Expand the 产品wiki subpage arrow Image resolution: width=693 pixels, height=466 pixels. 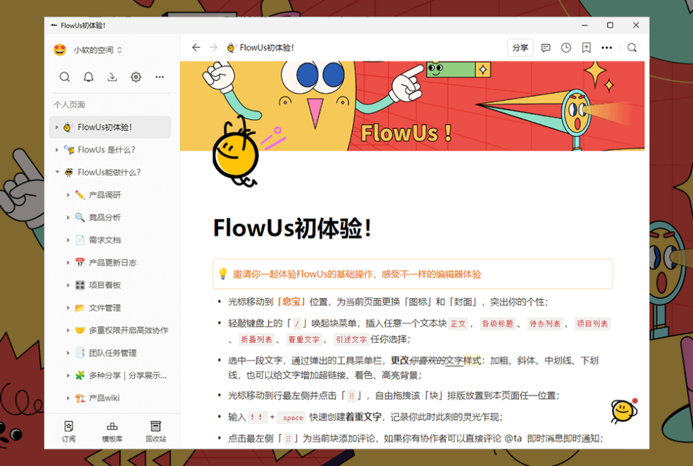[68, 398]
